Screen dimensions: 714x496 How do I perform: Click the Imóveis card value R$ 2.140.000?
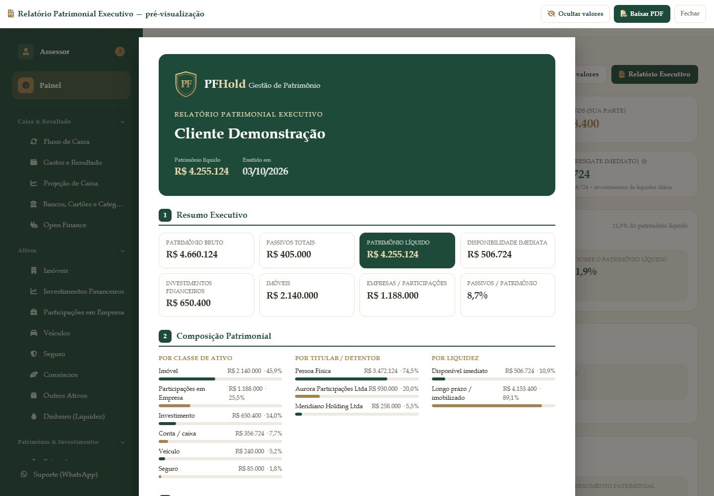293,296
